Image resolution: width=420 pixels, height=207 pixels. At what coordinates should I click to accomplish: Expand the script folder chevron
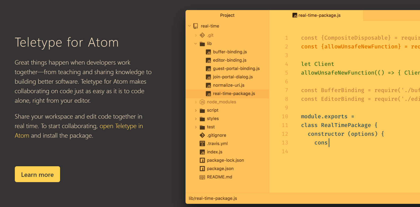(196, 110)
